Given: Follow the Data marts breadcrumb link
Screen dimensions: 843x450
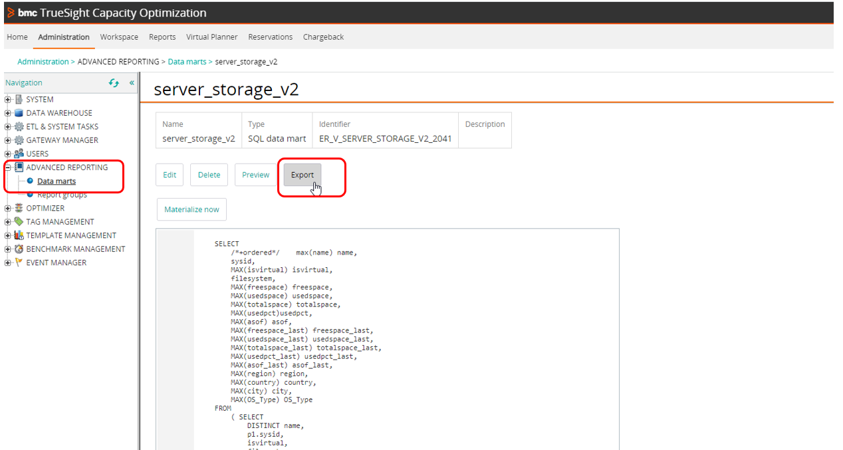Looking at the screenshot, I should pyautogui.click(x=187, y=62).
